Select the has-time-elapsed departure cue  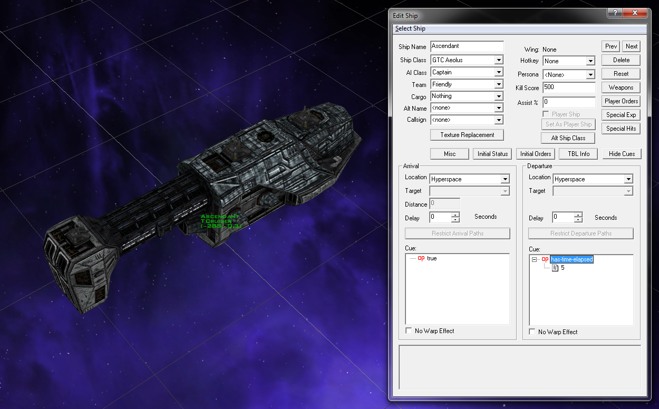[x=572, y=259]
